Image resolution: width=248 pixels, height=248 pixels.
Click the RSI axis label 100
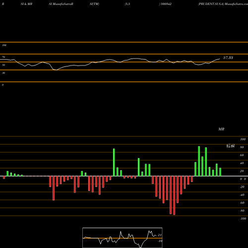[x=4, y=45]
